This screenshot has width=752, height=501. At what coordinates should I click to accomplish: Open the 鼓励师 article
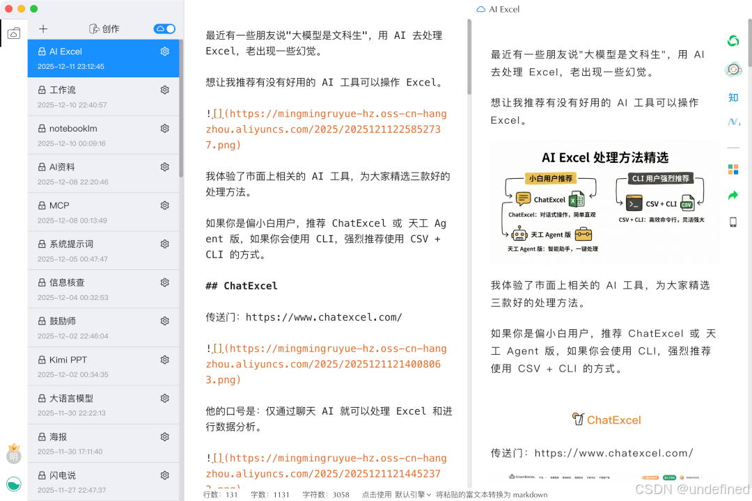coord(103,328)
